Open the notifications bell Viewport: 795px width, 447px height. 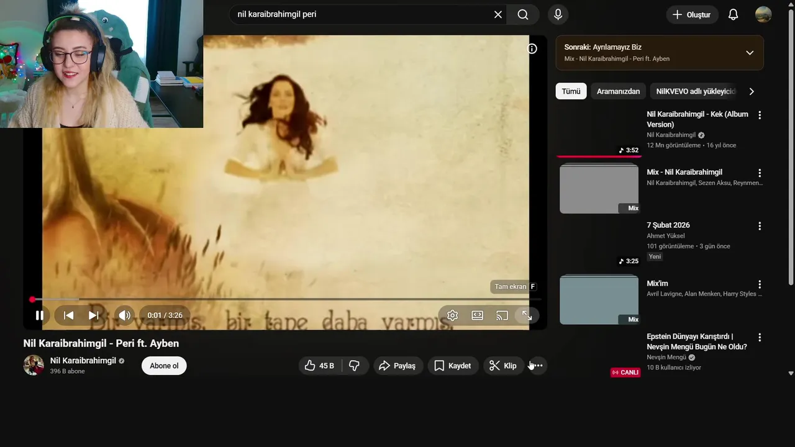click(x=733, y=14)
